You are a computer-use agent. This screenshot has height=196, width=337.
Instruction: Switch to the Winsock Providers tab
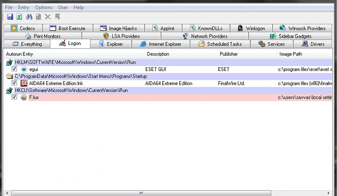(x=302, y=28)
